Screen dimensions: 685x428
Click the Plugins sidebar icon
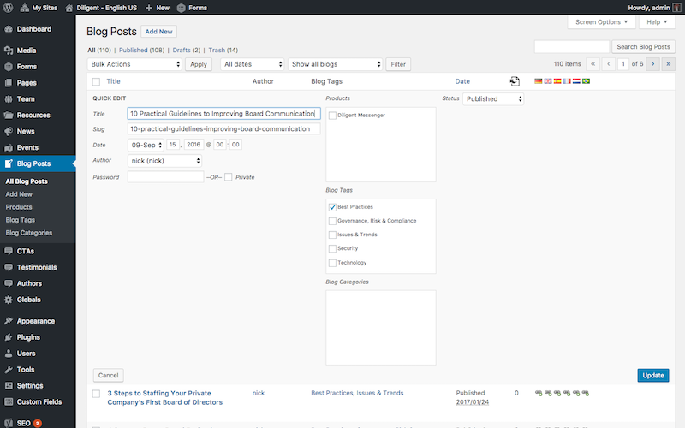click(x=9, y=337)
